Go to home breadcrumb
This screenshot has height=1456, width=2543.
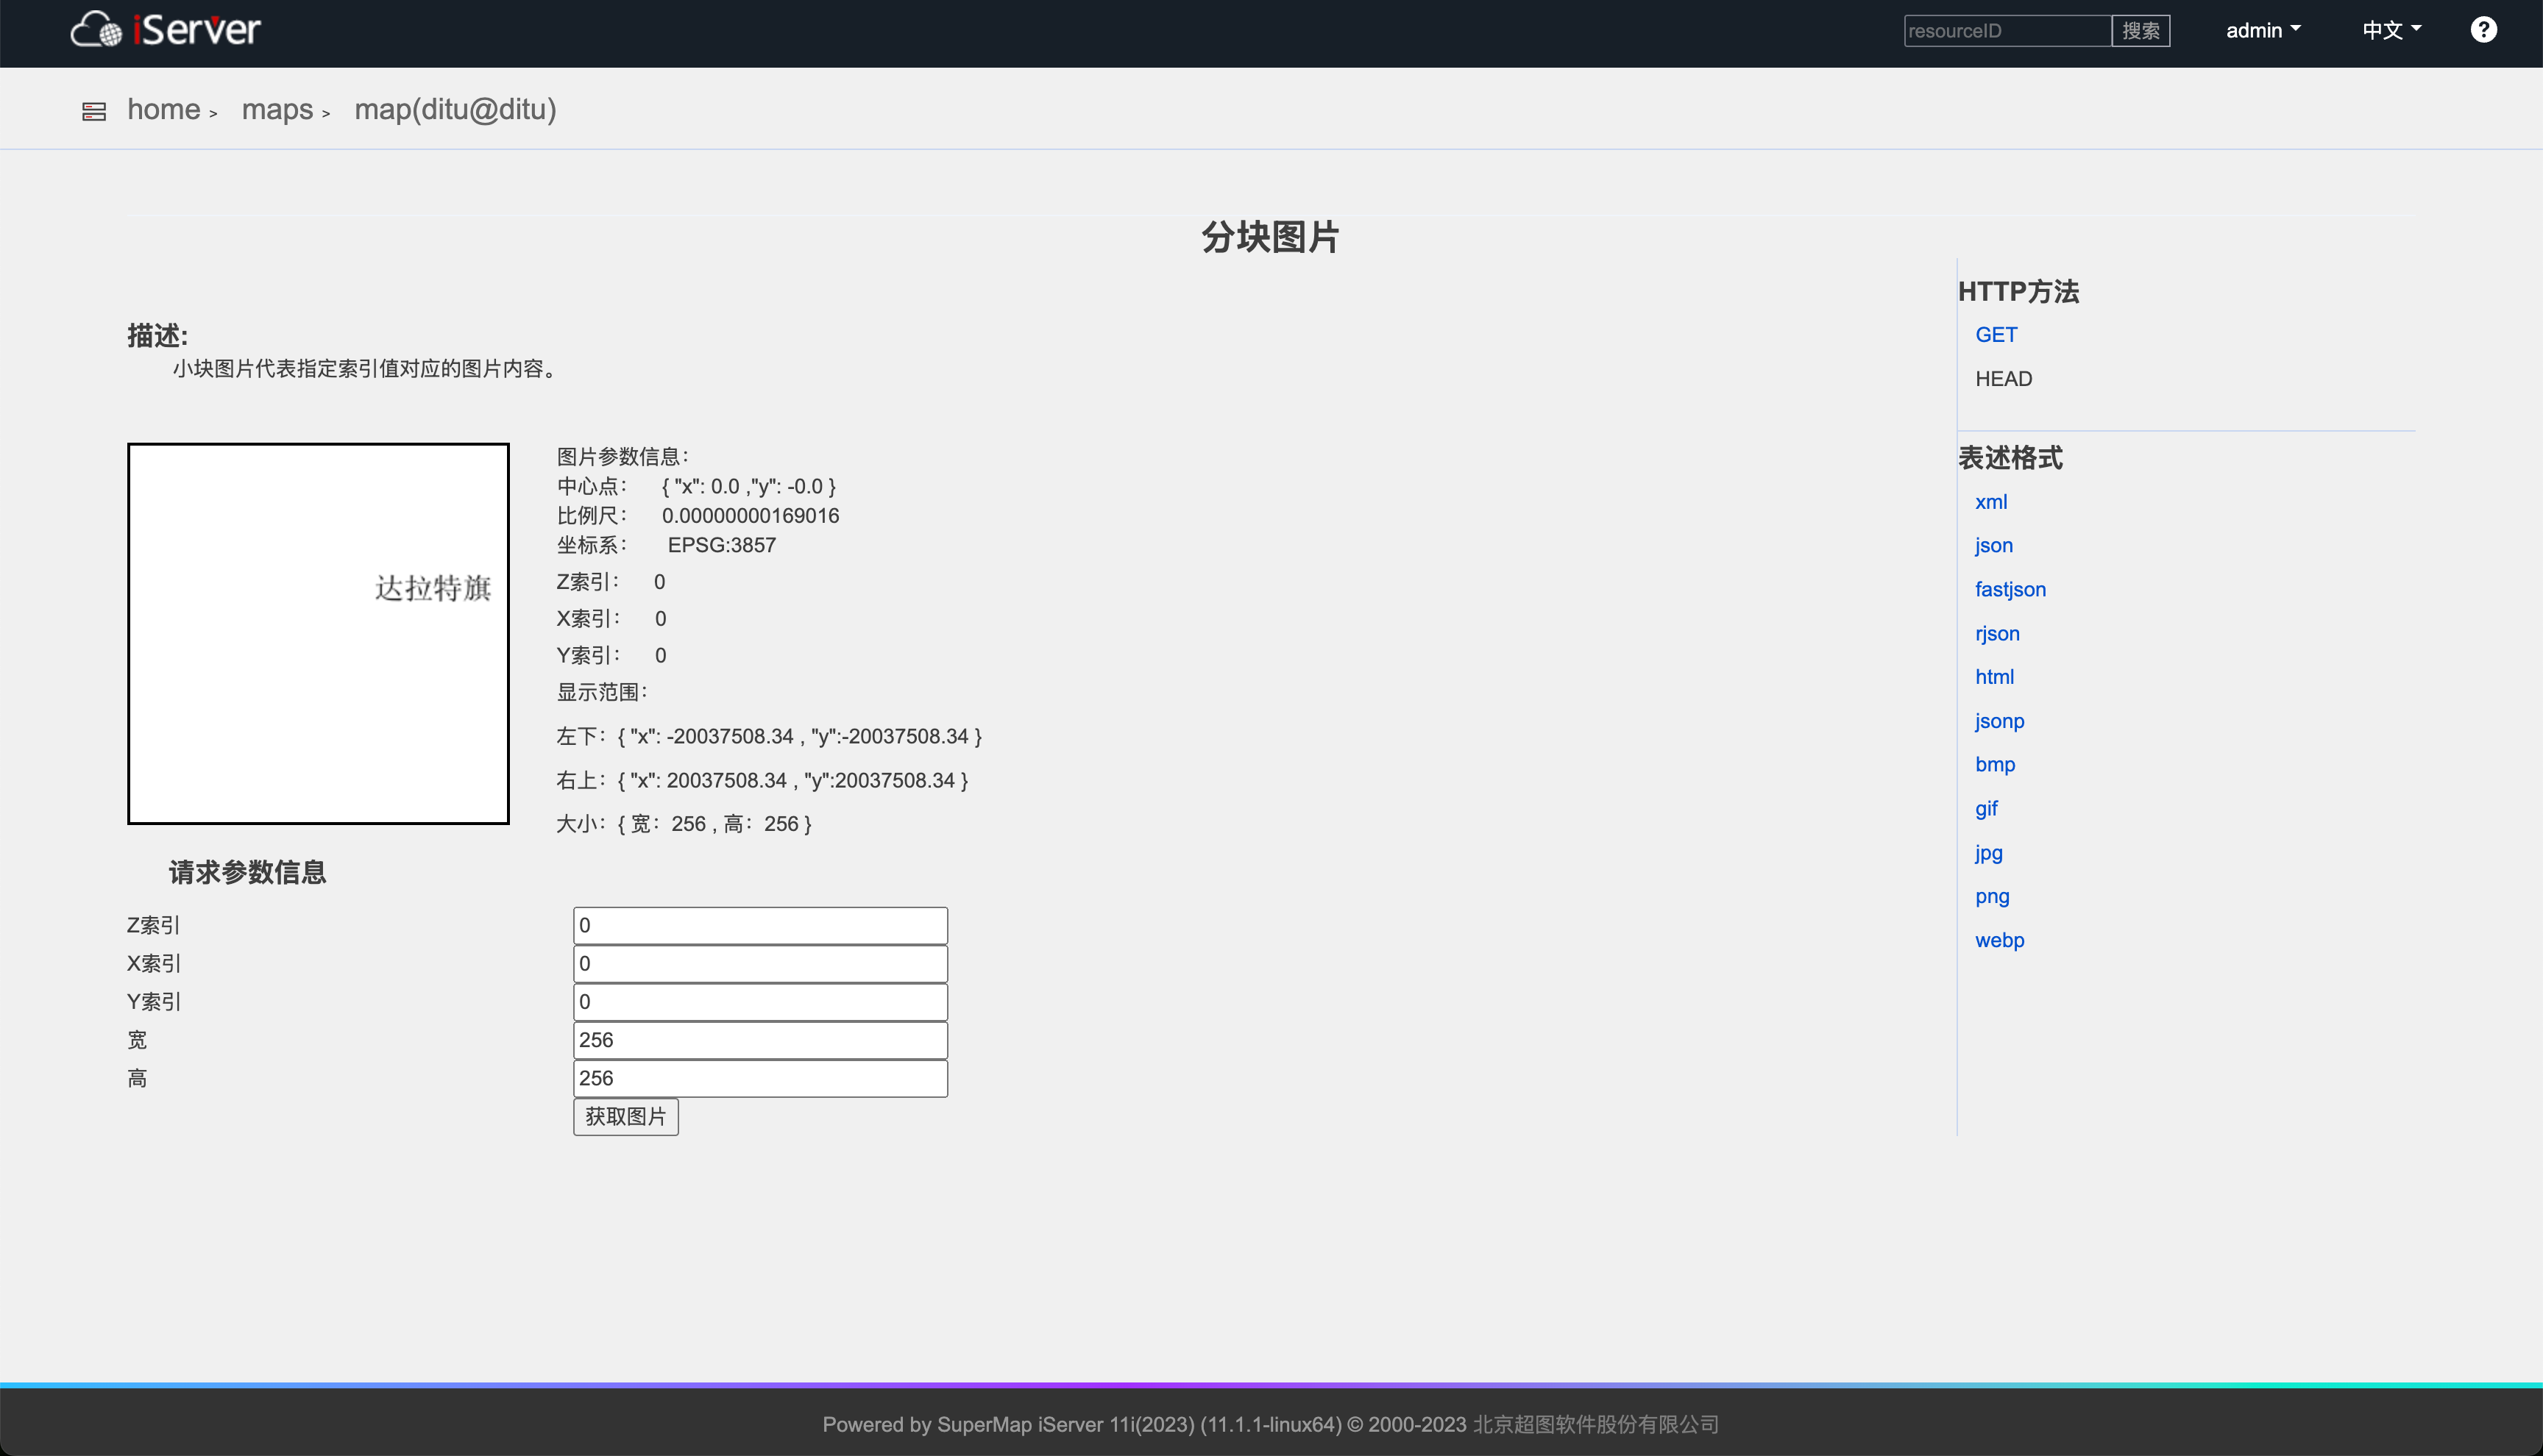164,109
